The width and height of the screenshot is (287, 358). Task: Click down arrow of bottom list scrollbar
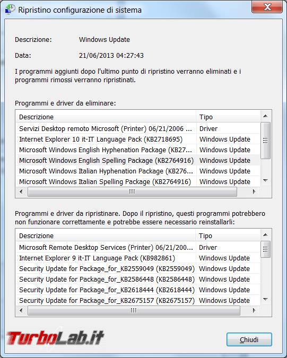coord(265,299)
